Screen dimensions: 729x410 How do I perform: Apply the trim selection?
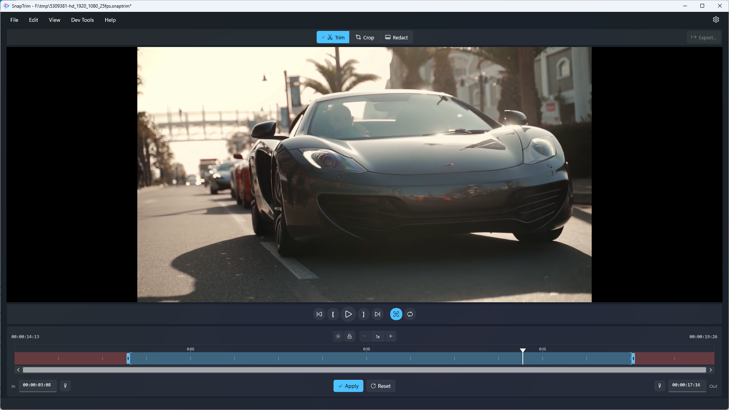coord(348,386)
